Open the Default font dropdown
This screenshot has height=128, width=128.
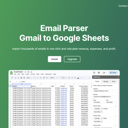point(54,78)
